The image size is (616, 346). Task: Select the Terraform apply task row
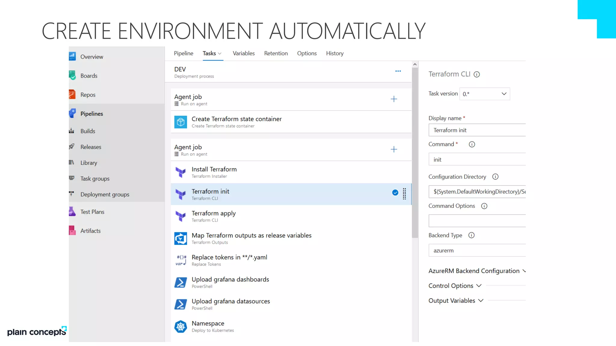pyautogui.click(x=291, y=216)
